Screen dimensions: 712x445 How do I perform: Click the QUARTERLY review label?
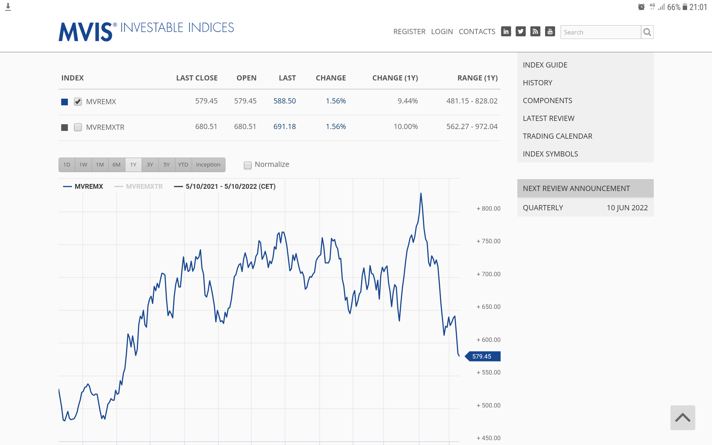(543, 208)
